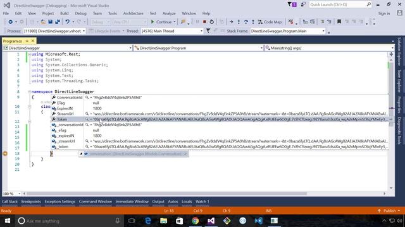This screenshot has height=227, width=405.
Task: Open the Locals window tab
Action: point(187,202)
